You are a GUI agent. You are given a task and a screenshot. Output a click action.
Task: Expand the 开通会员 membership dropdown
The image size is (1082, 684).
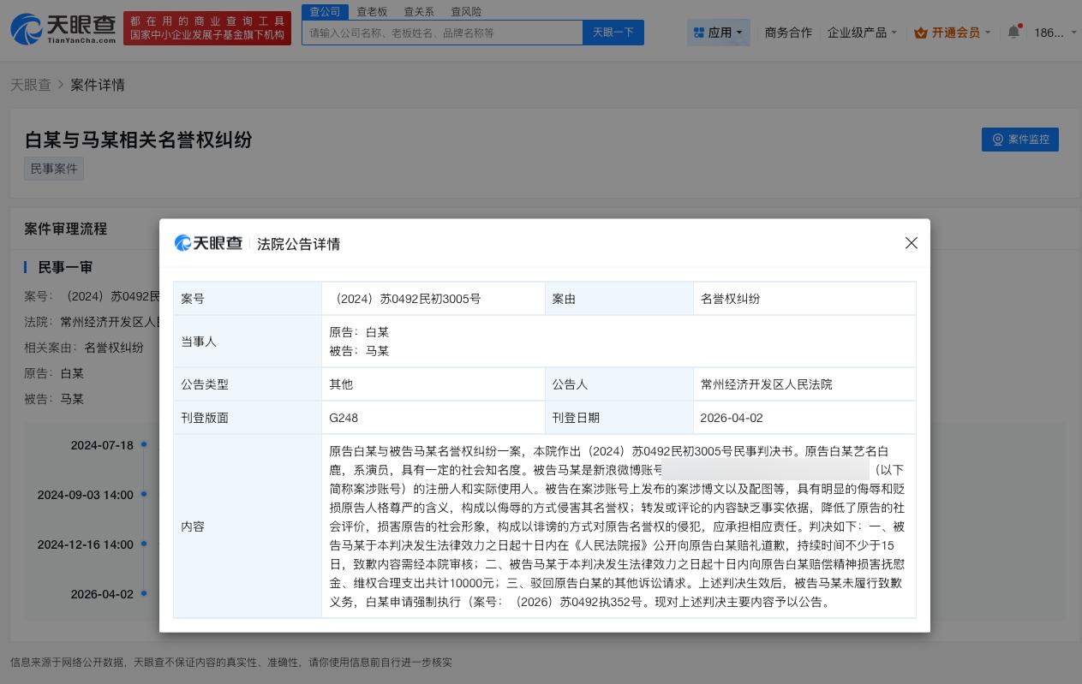[952, 33]
